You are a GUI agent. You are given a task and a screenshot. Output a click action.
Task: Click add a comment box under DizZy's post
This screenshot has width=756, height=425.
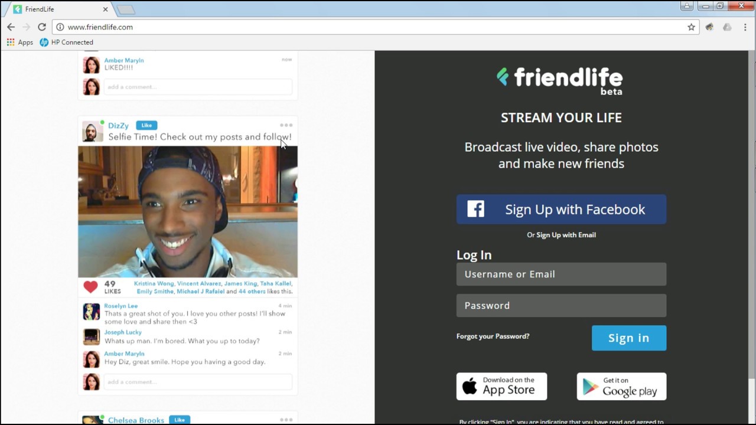(x=198, y=382)
